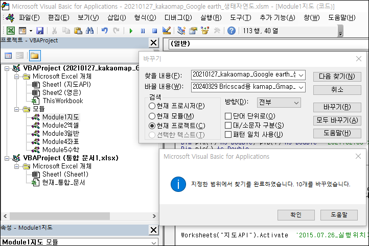Click 도움말 button in message box
Viewport: 369px width, 246px height.
point(339,215)
